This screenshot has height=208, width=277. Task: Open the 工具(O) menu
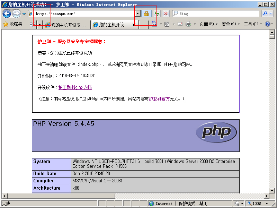pyautogui.click(x=253, y=24)
